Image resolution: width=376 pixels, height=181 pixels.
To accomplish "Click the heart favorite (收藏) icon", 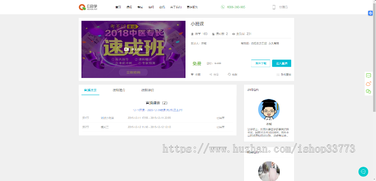I will click(192, 75).
